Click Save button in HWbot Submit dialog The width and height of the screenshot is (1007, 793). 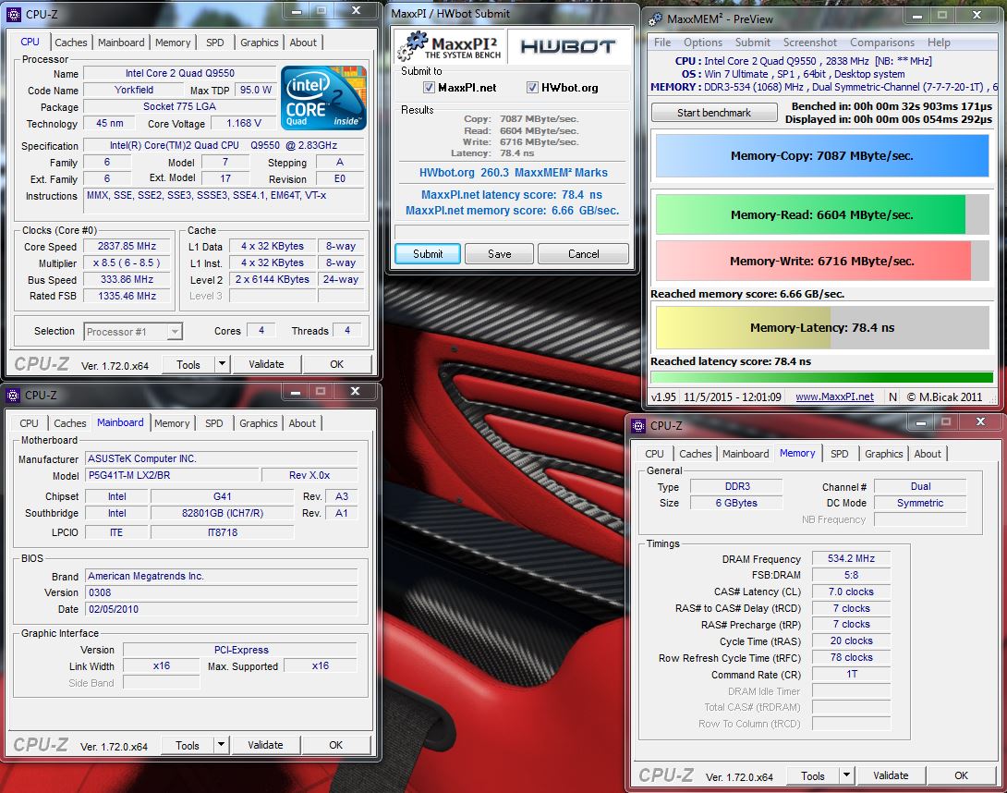pos(499,254)
